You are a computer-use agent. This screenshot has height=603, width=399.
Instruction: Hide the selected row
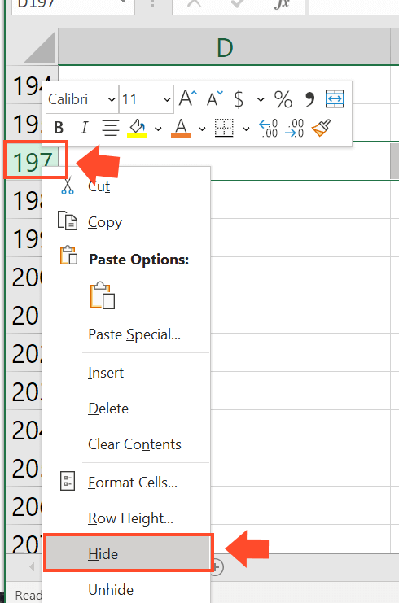point(127,554)
